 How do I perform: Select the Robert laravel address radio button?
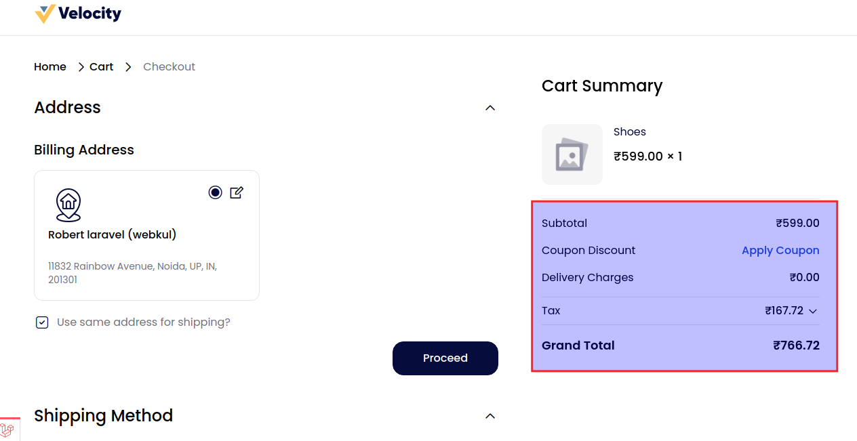(x=215, y=192)
